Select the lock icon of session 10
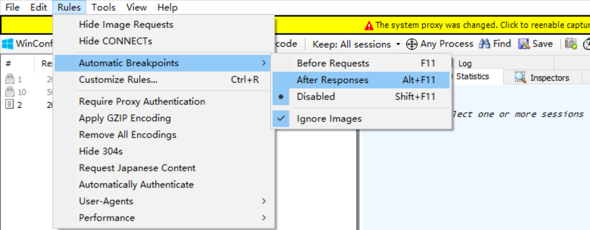The height and width of the screenshot is (230, 590). 9,92
